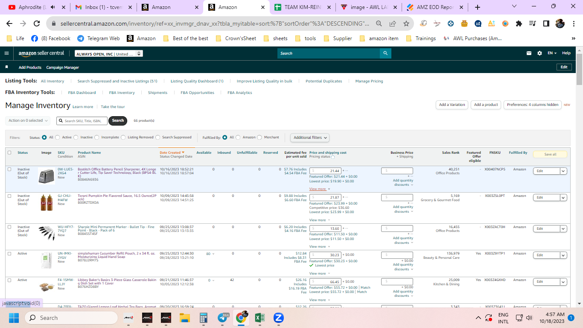The width and height of the screenshot is (583, 328).
Task: Expand the available quantity chevron next to 80
Action: (213, 254)
